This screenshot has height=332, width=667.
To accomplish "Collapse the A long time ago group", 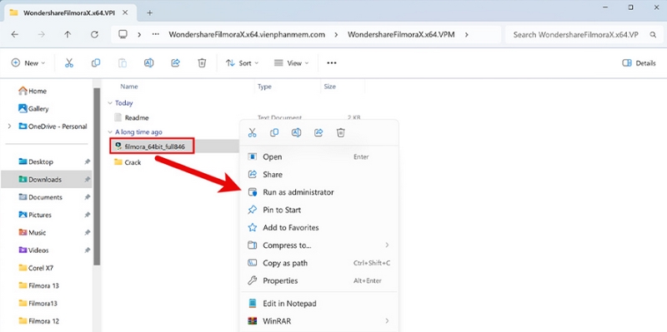I will point(110,132).
